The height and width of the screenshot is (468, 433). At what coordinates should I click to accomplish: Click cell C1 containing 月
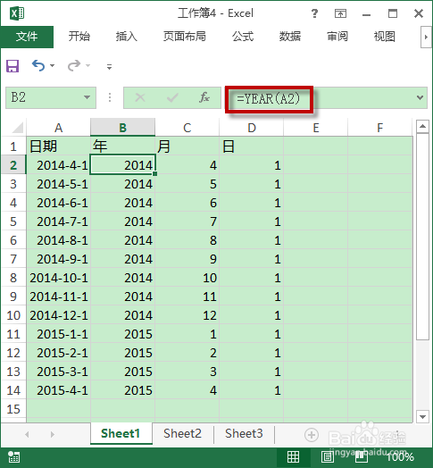[187, 146]
